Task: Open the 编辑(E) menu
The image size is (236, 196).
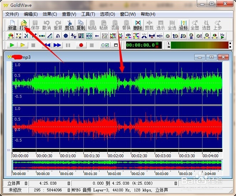Action: pos(31,14)
